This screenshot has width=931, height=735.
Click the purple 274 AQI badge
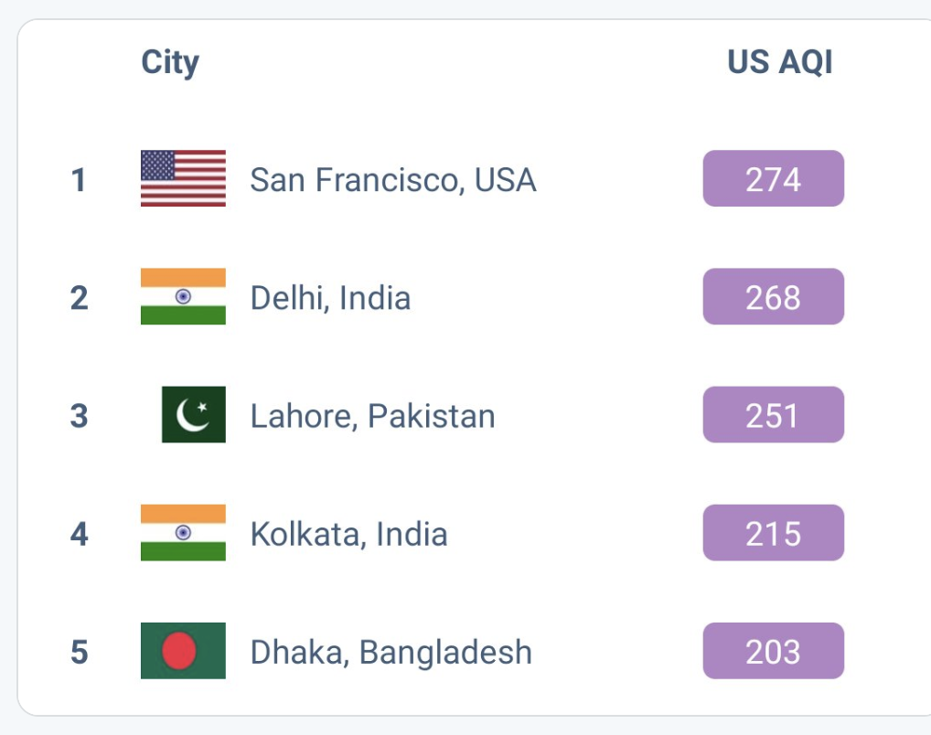point(773,178)
